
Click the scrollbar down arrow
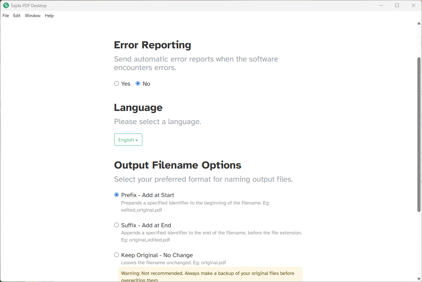[x=419, y=279]
